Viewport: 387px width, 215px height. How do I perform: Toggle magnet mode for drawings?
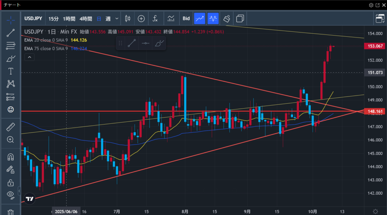tap(11, 156)
